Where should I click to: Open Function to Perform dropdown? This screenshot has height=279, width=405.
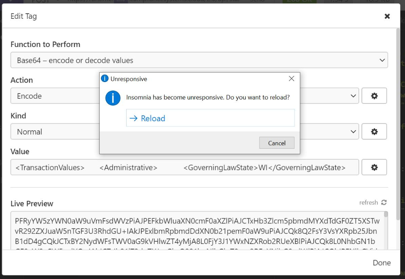point(199,60)
